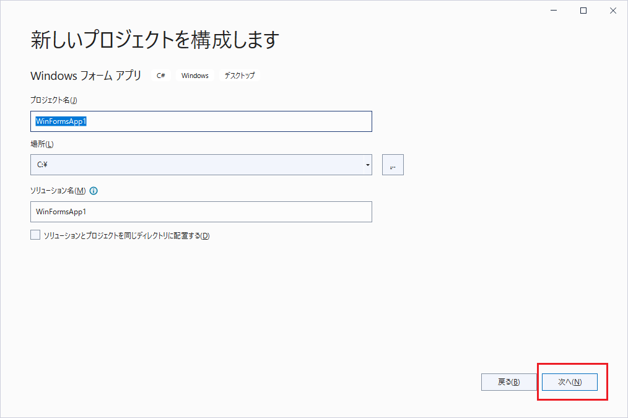
Task: Maximize the configure project window
Action: click(583, 11)
